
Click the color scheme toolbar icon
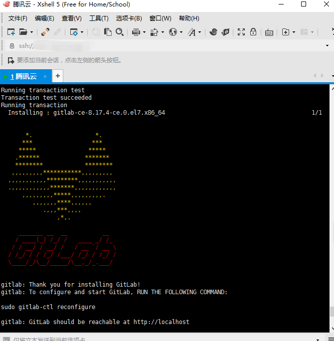(x=154, y=32)
